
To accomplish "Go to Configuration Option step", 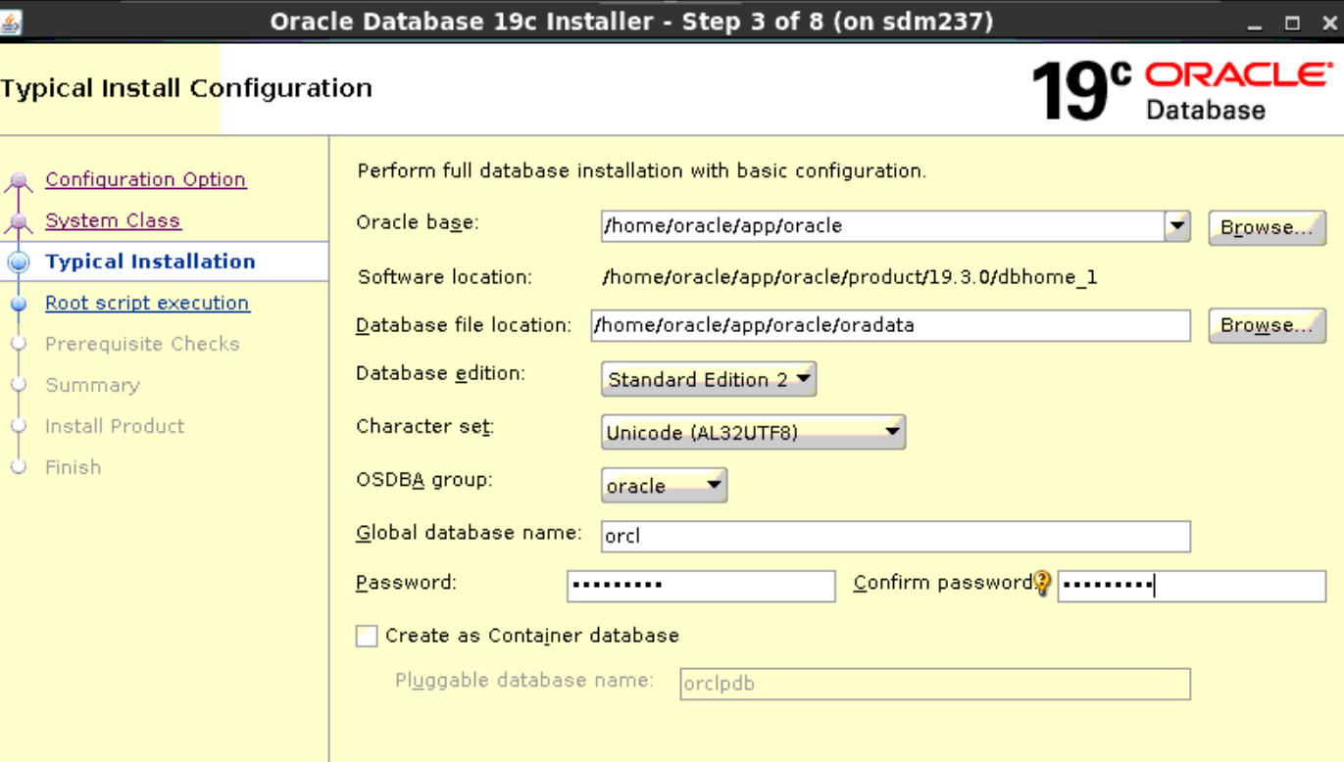I will pos(145,179).
